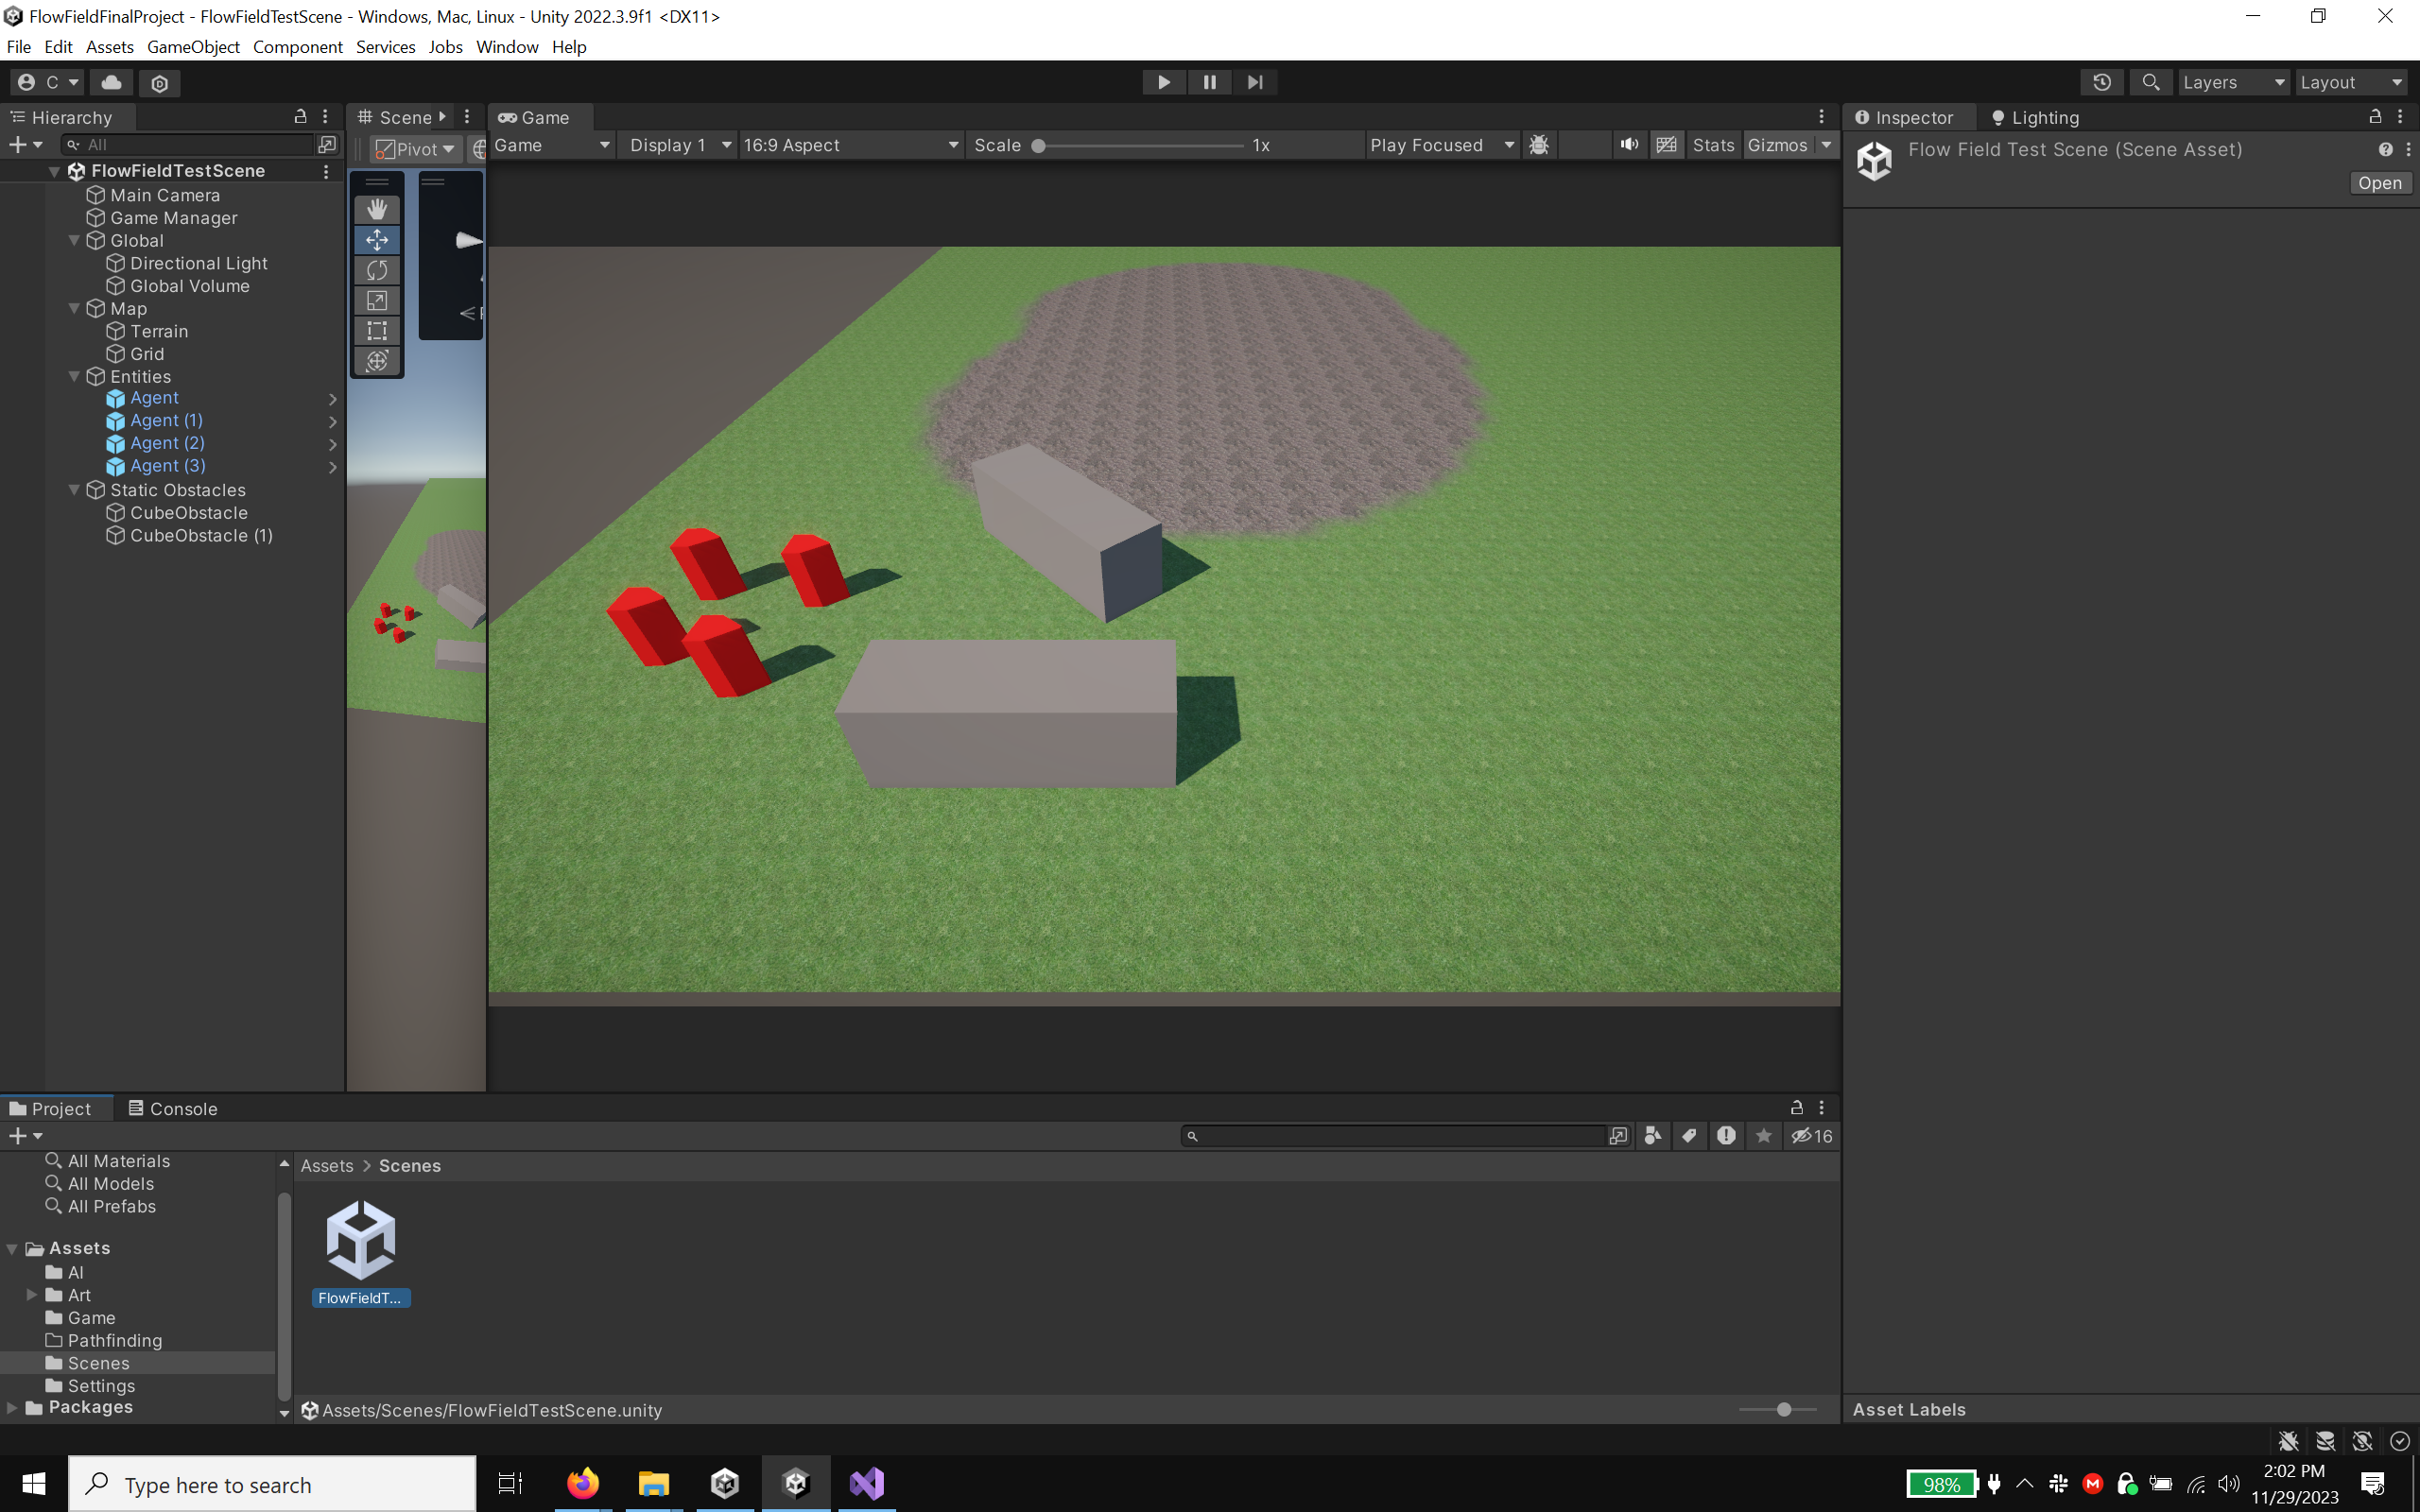Switch to the Lighting tab
Viewport: 2420px width, 1512px height.
point(2034,117)
